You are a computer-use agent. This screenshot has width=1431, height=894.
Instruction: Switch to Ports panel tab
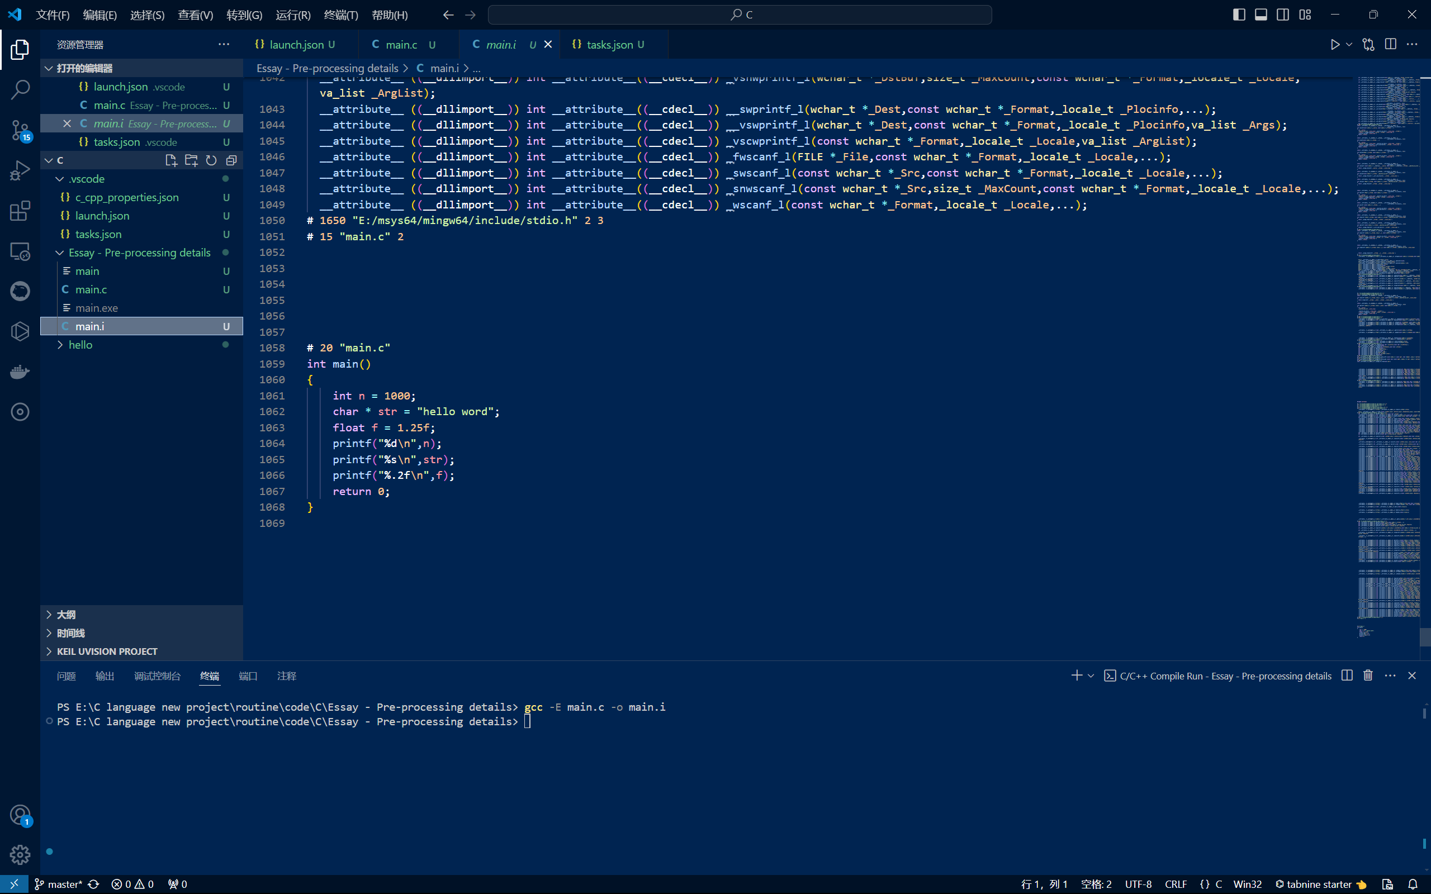[x=248, y=676]
